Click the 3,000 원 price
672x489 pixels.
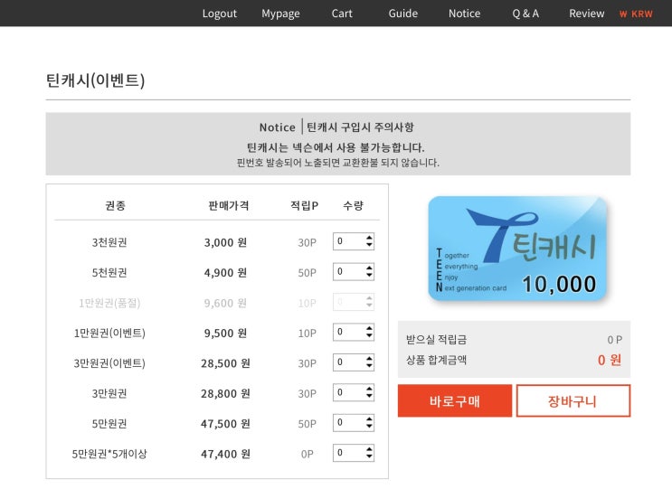[225, 242]
